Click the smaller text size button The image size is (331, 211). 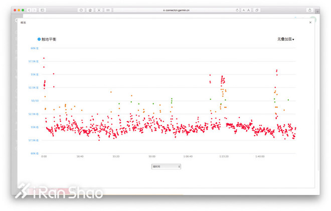tap(244, 10)
